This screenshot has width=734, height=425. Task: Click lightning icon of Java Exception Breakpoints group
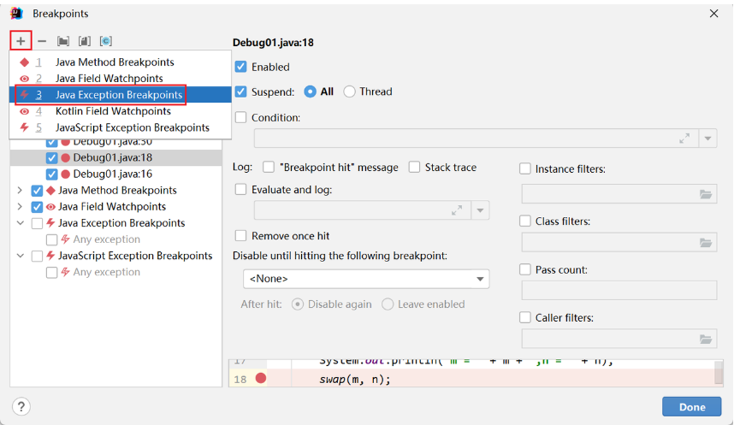click(51, 223)
